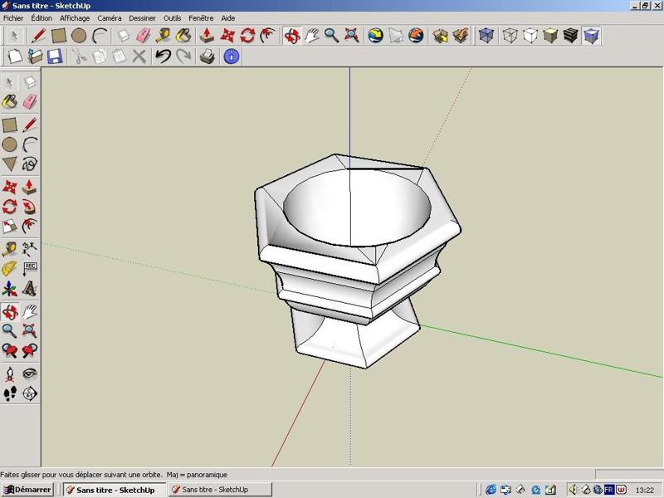Expand the Affichage menu
The image size is (664, 498).
pyautogui.click(x=75, y=18)
